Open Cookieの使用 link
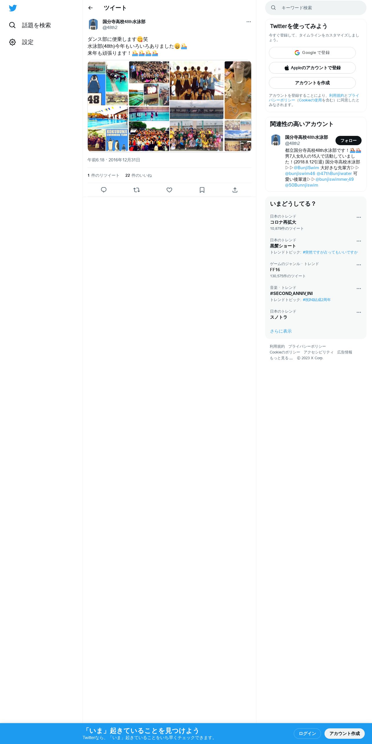The width and height of the screenshot is (372, 744). coord(310,100)
